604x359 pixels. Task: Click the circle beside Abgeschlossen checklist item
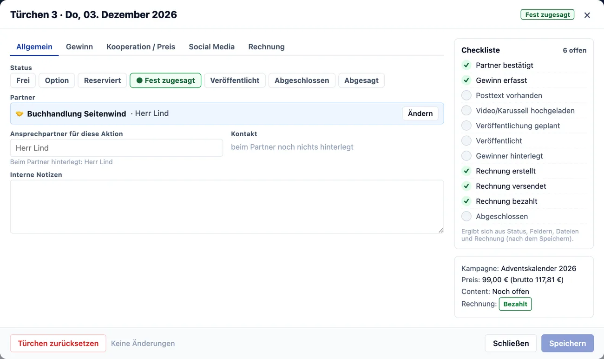(x=466, y=216)
